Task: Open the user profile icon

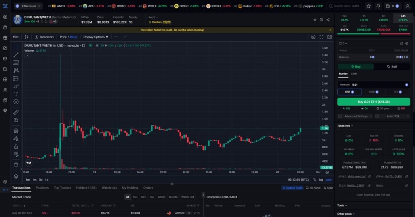Action: (408, 6)
